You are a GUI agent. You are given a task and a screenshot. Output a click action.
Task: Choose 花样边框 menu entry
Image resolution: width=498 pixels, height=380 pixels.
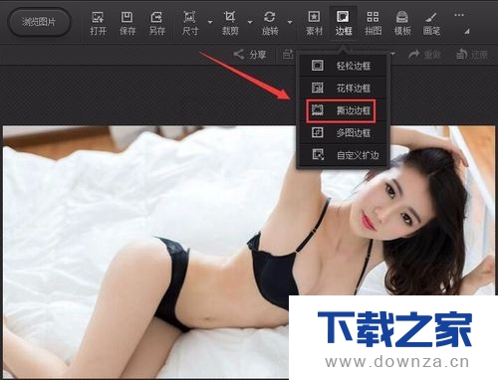pos(343,89)
